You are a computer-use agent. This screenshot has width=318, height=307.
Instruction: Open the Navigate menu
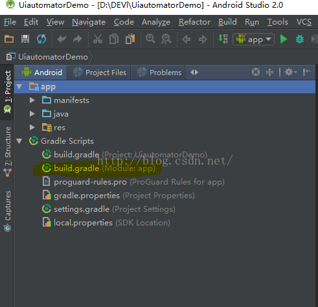click(x=89, y=22)
